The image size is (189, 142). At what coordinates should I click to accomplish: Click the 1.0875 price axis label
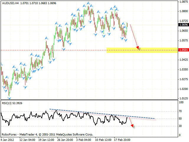tap(183, 2)
